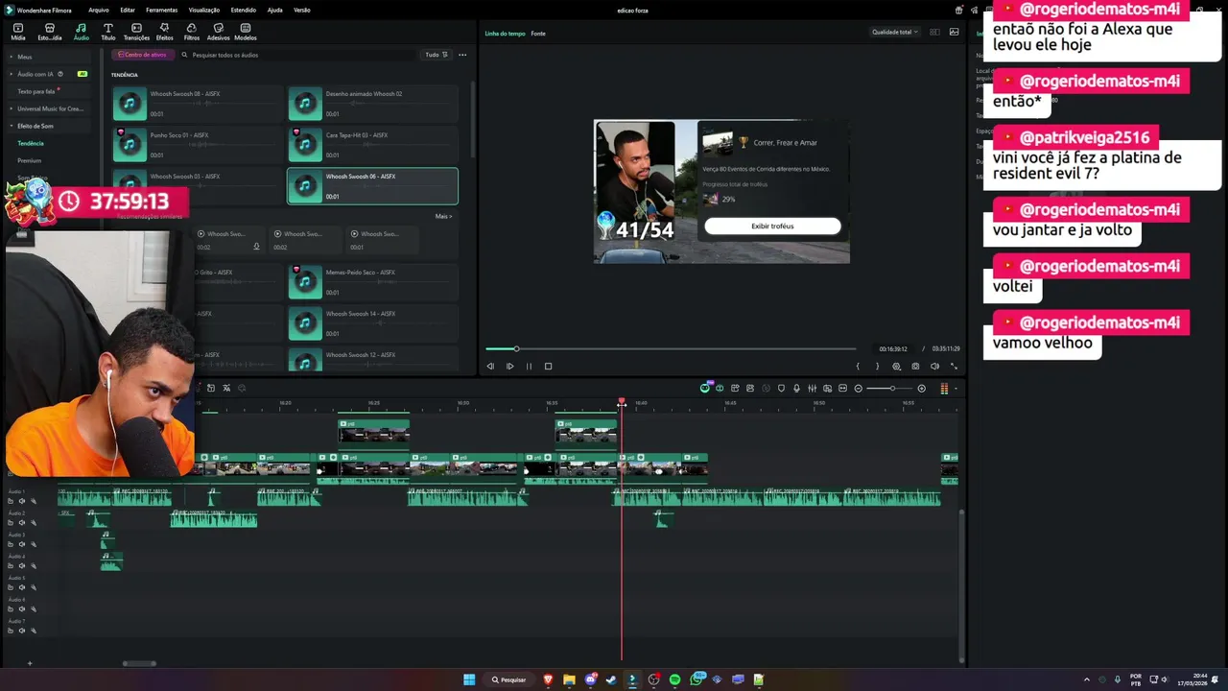Mute the Áudio 3 track
Viewport: 1228px width, 691px height.
coord(21,544)
